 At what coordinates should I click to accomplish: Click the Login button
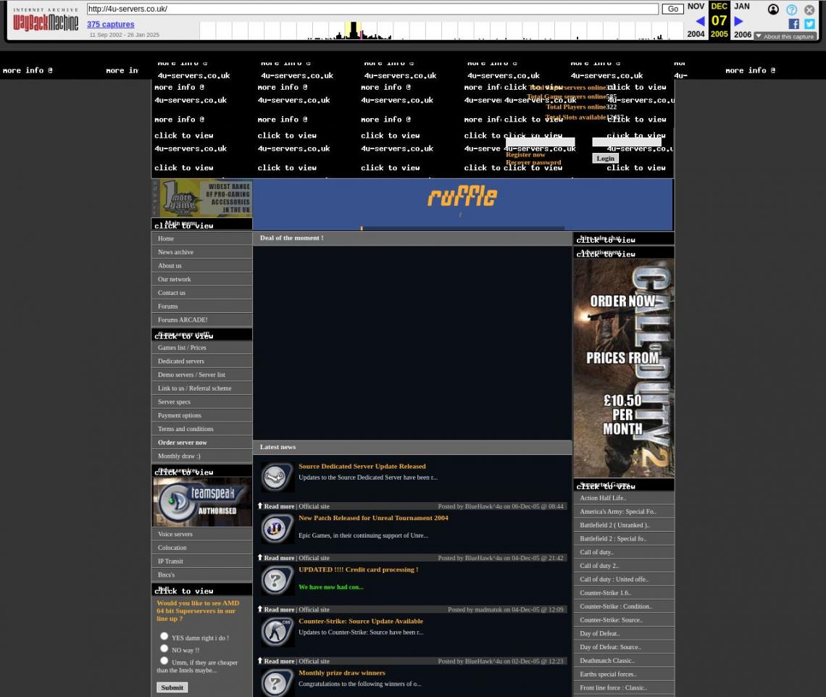click(605, 159)
